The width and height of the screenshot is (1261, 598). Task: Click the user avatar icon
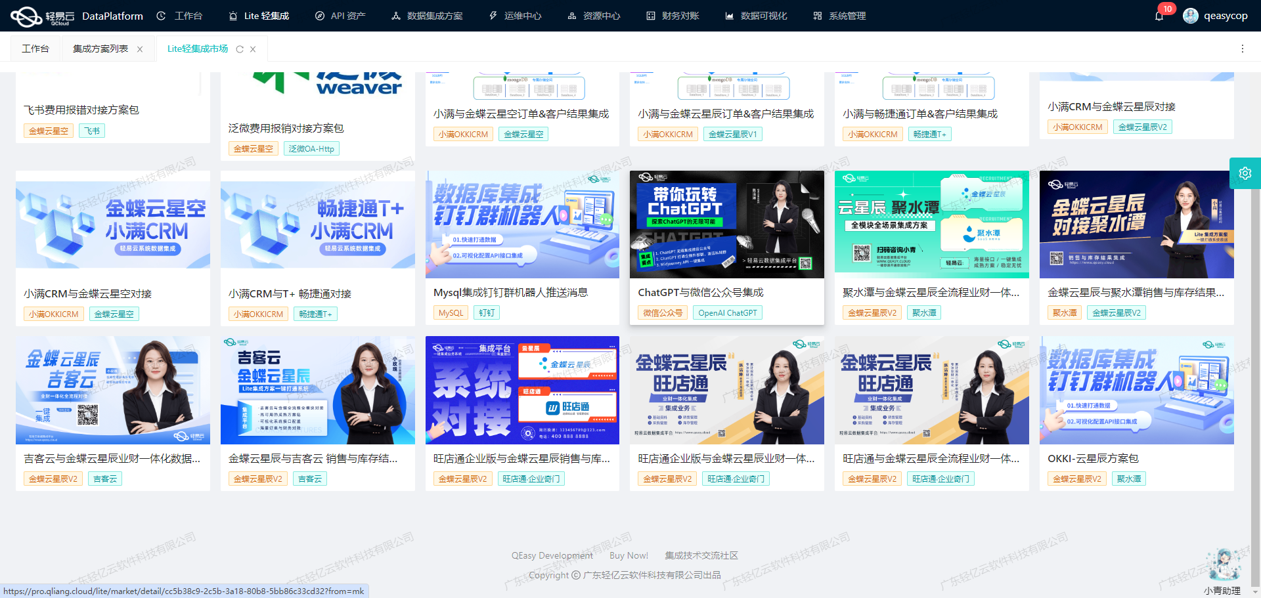(x=1190, y=16)
